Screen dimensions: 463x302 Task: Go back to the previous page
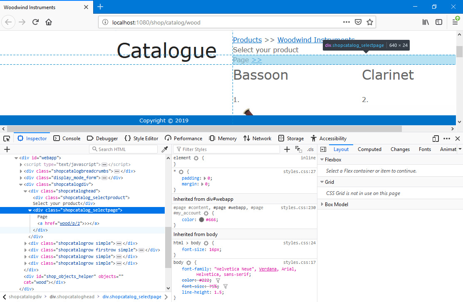[x=8, y=22]
